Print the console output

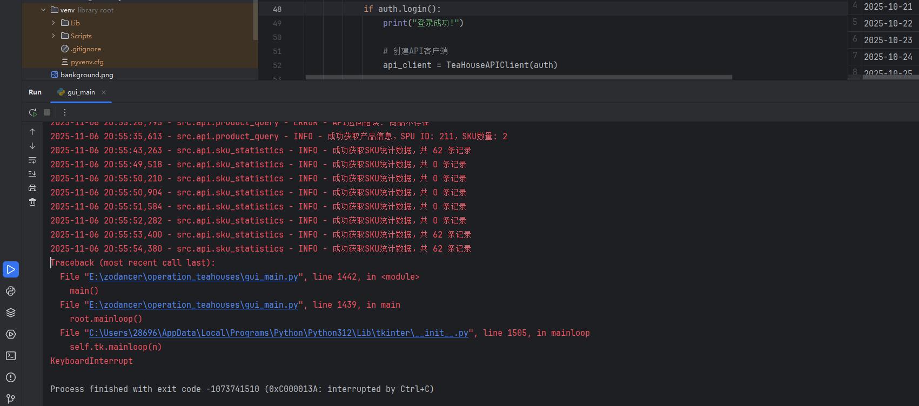[x=32, y=188]
